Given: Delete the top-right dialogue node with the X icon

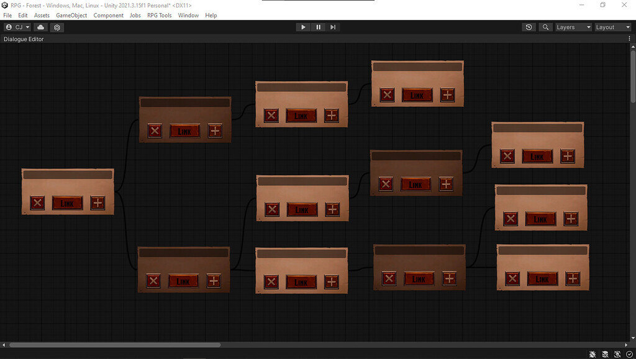Looking at the screenshot, I should click(x=387, y=94).
